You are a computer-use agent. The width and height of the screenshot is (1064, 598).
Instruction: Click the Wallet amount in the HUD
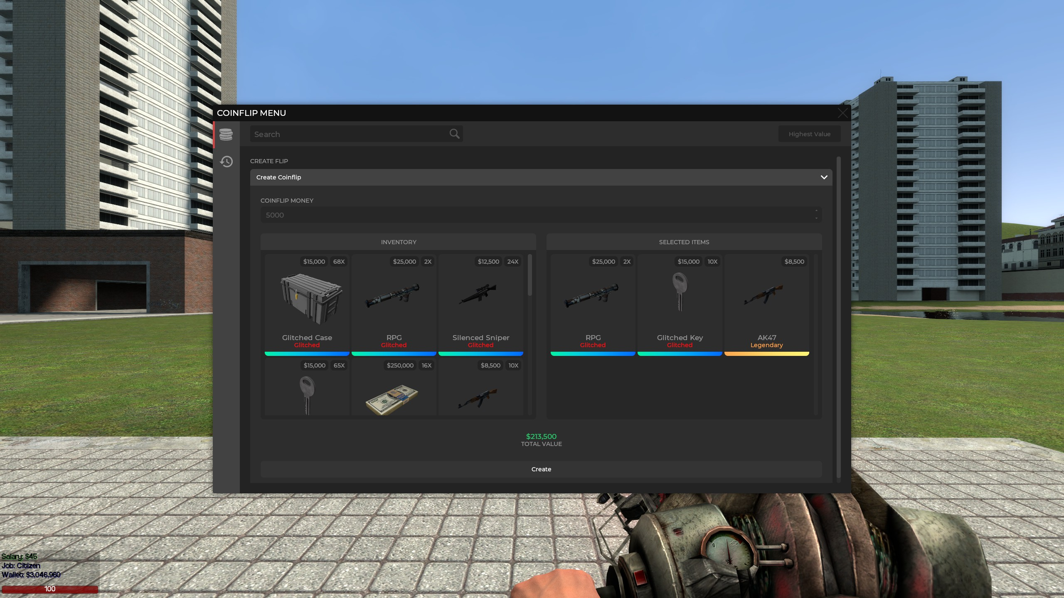[43, 575]
